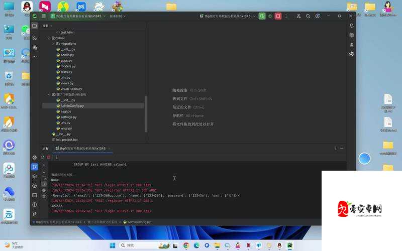
Task: Select asgi.py in project tree
Action: 66,111
